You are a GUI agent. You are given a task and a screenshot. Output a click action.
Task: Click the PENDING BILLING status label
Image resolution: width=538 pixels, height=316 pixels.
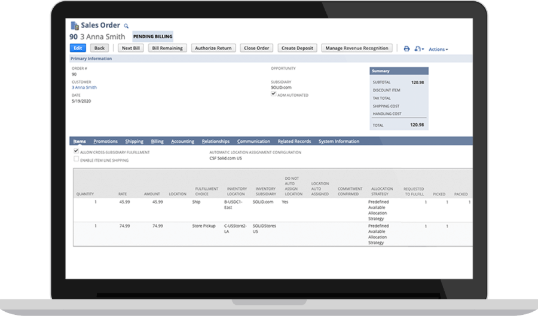pyautogui.click(x=152, y=36)
